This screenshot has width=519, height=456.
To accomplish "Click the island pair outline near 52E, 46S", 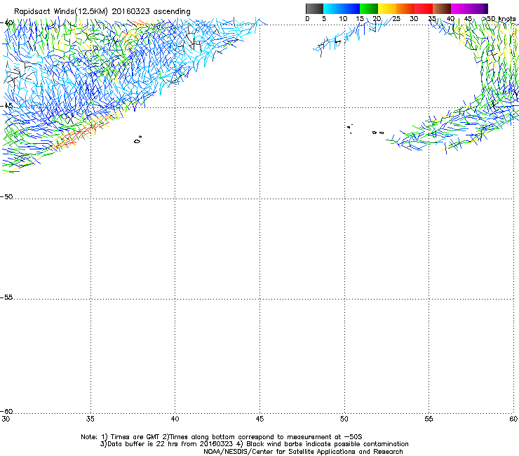I will click(x=378, y=133).
